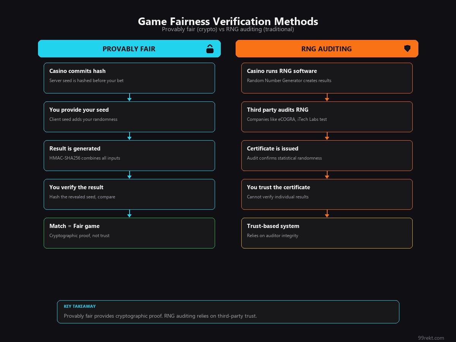456x342 pixels.
Task: Click the orange arrow above 'Trust-based system'
Action: (327, 214)
